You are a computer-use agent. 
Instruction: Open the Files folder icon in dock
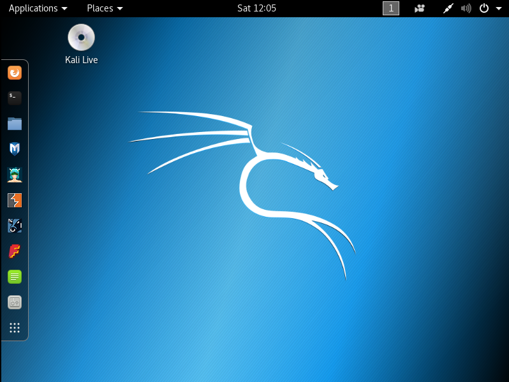(15, 124)
